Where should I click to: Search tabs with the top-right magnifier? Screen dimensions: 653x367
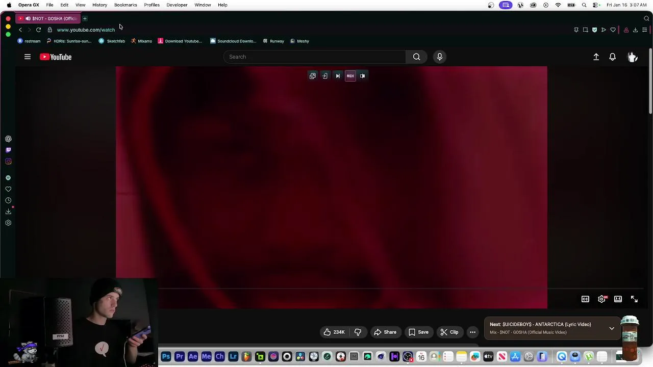click(646, 18)
